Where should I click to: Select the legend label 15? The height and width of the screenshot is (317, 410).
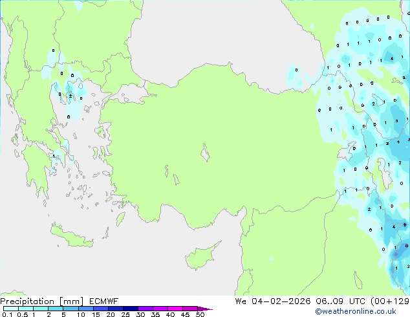click(x=96, y=314)
